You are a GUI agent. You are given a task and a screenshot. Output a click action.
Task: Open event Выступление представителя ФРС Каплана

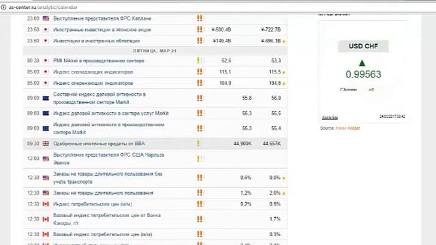(x=102, y=18)
